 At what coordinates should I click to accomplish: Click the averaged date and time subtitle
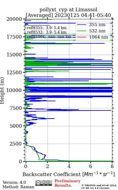tap(68, 15)
